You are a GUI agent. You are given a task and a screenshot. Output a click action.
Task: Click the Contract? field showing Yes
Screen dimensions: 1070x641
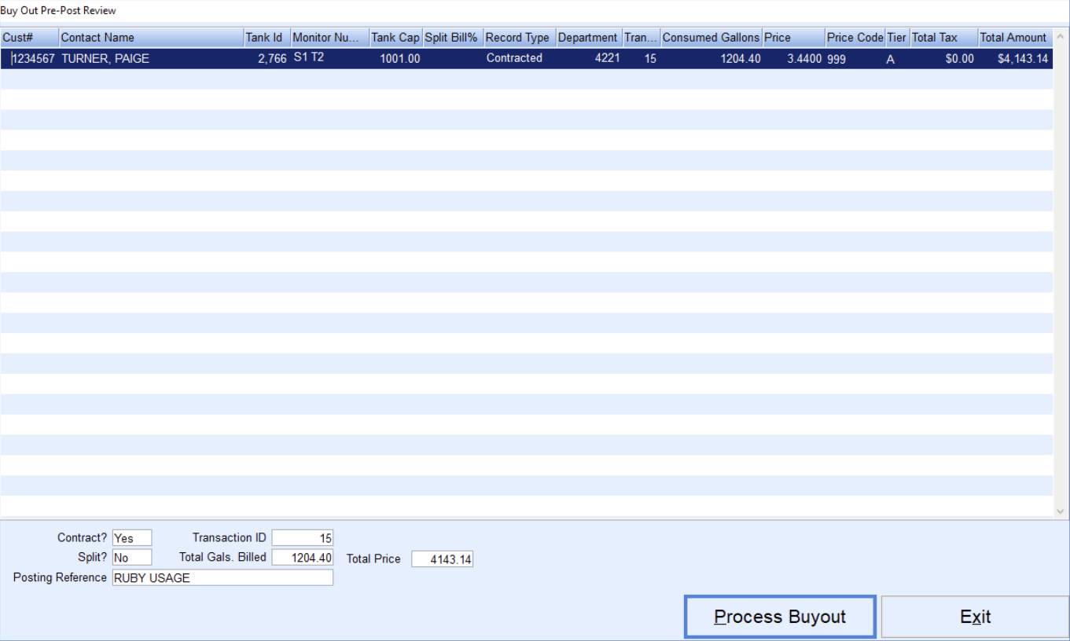pos(132,539)
